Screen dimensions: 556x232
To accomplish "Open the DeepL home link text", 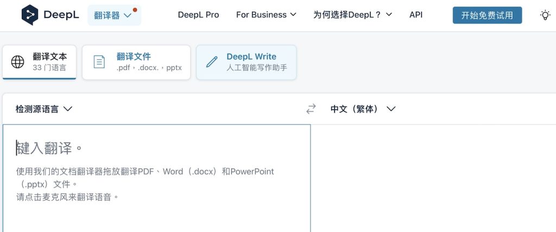I will point(61,15).
